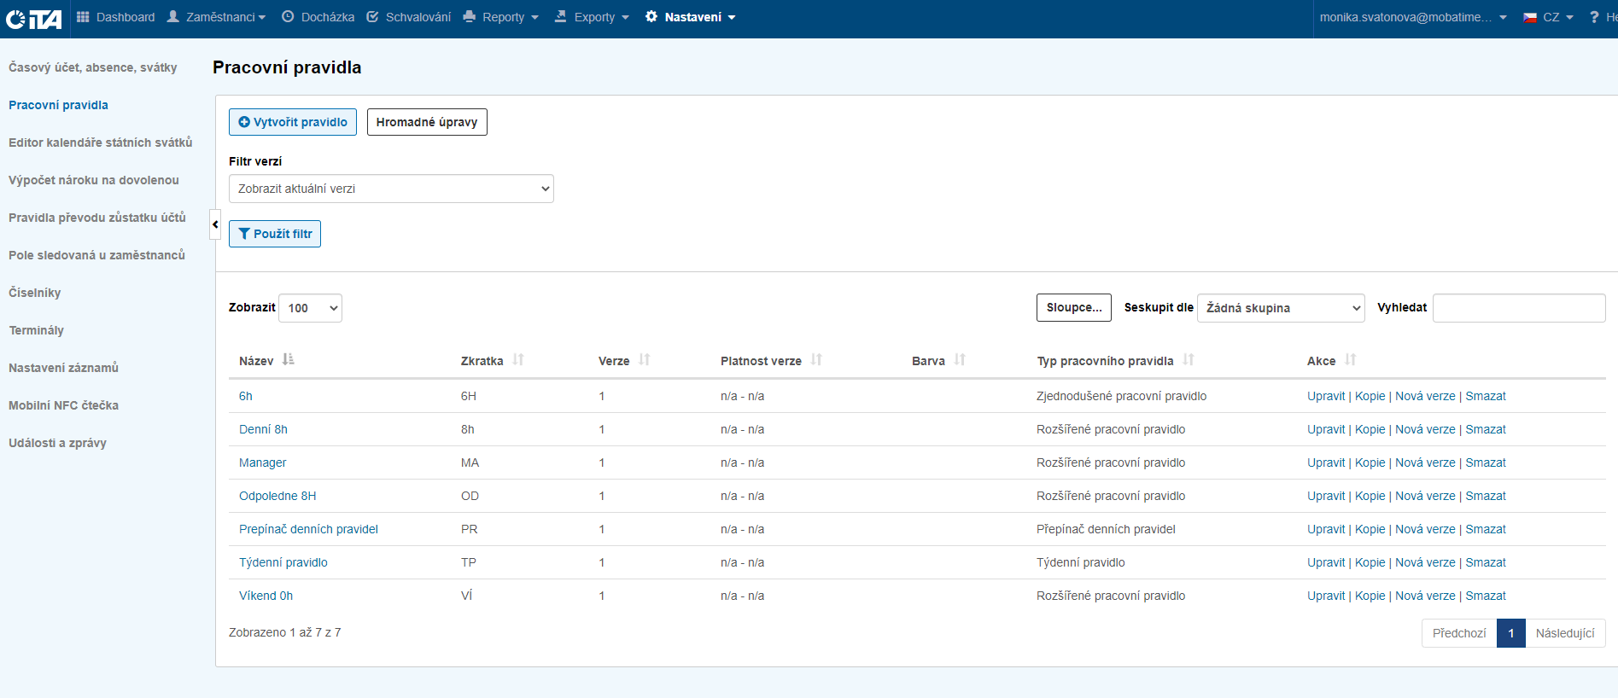The image size is (1618, 698).
Task: Click Sloupce... button to choose columns
Action: click(x=1073, y=307)
